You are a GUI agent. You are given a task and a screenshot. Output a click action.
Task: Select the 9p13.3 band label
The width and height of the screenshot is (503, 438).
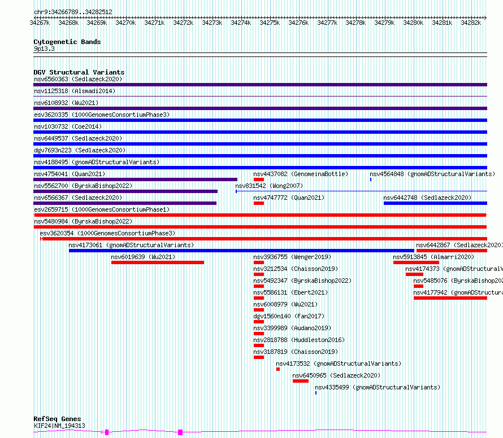(44, 49)
